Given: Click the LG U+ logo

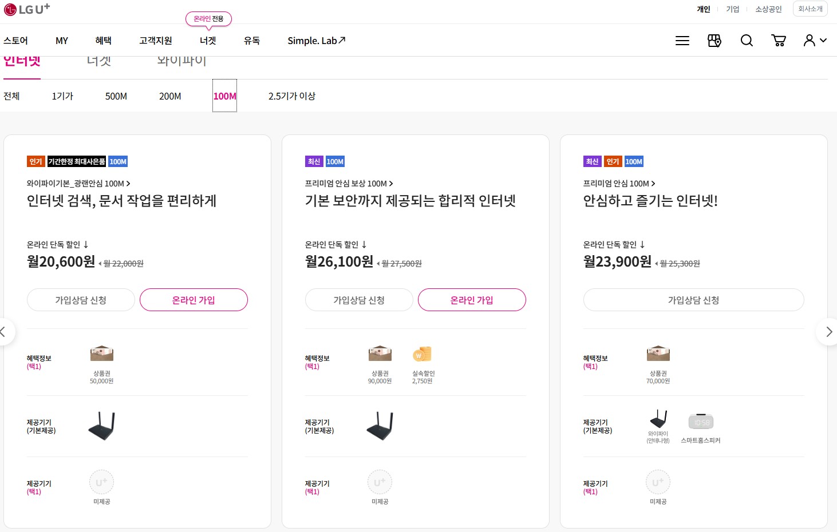Looking at the screenshot, I should (27, 9).
